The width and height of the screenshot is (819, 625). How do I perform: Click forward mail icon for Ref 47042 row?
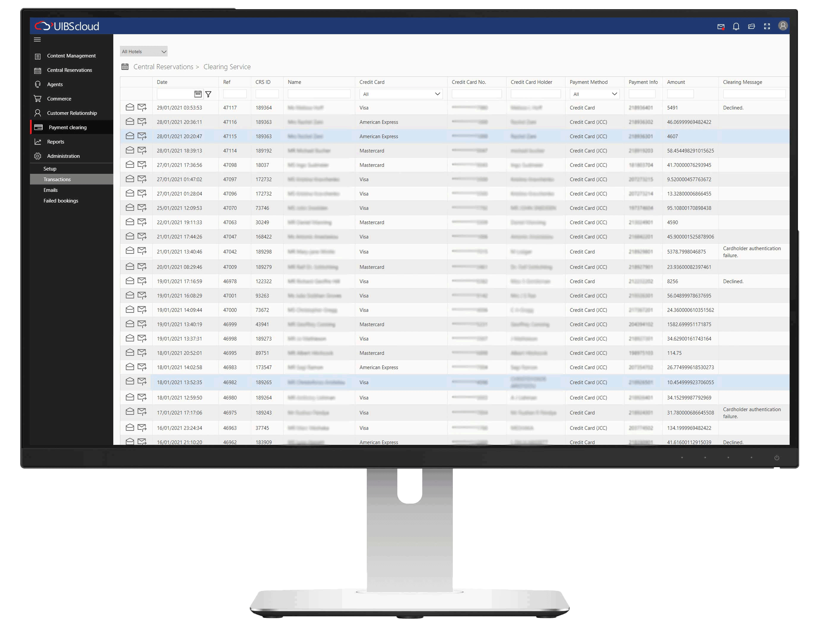pos(142,250)
